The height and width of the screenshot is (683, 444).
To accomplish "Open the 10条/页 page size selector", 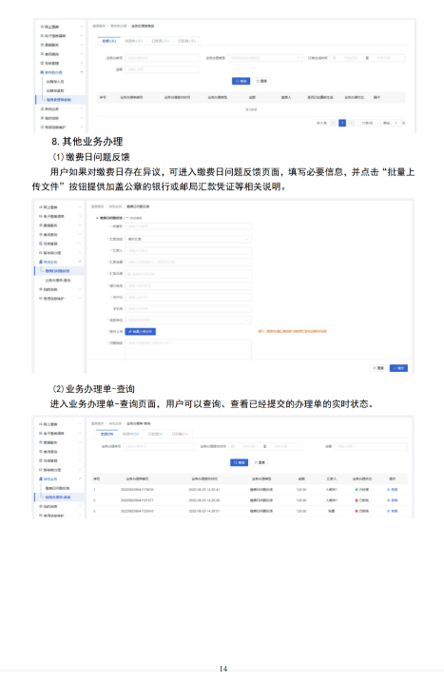I will [370, 123].
